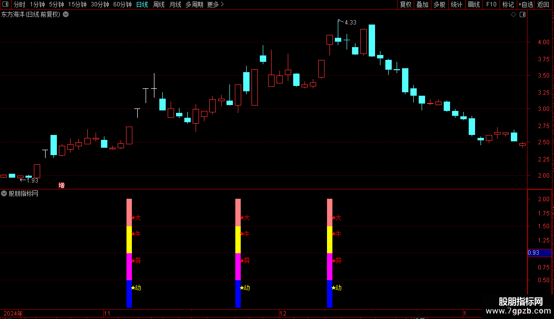This screenshot has height=319, width=554.
Task: Switch to 周线 weekly chart
Action: pyautogui.click(x=159, y=4)
